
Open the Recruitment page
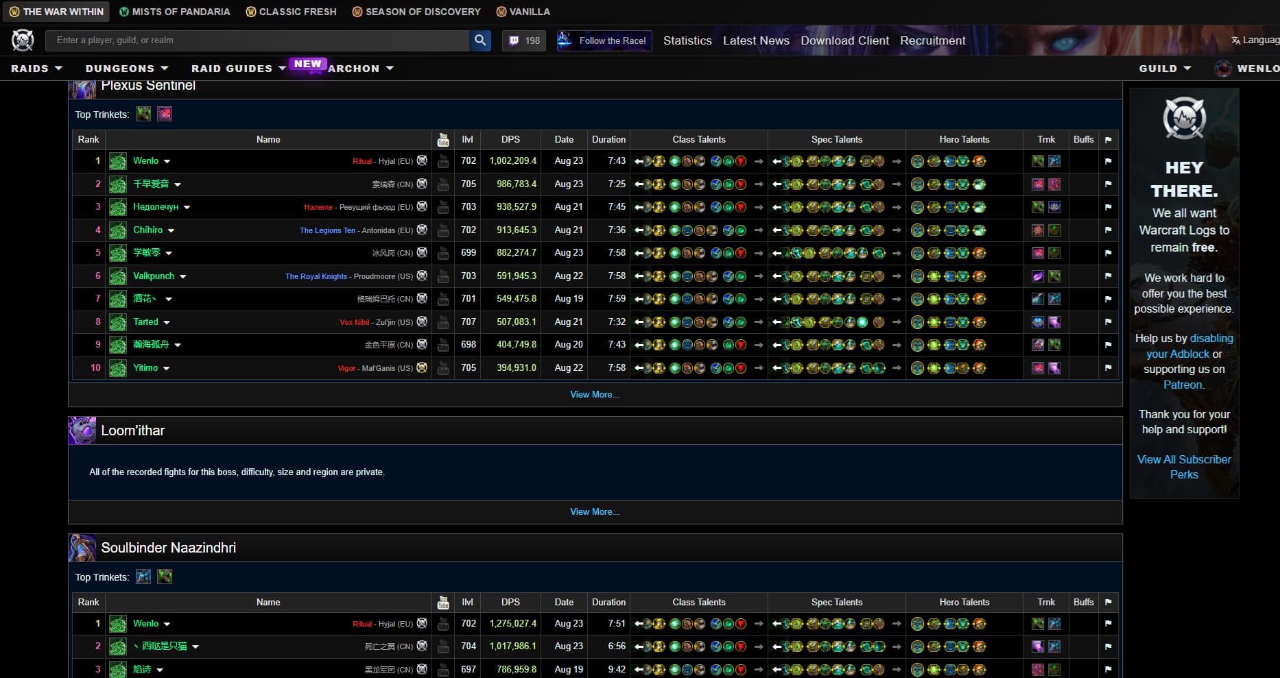(x=933, y=40)
